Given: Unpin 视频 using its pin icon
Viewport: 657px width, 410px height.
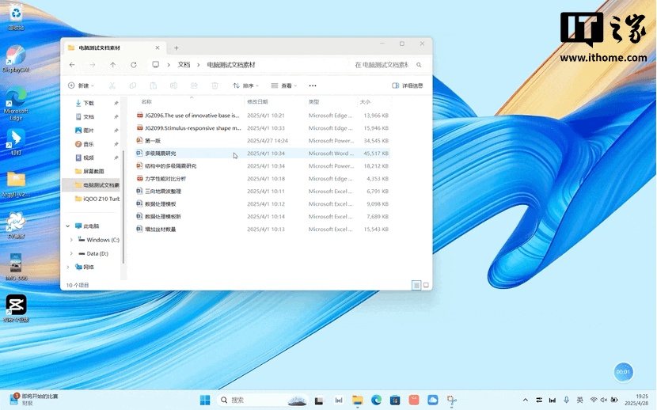Looking at the screenshot, I should point(116,158).
